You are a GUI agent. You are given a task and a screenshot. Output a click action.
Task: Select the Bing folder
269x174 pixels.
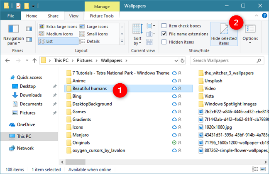(76, 96)
